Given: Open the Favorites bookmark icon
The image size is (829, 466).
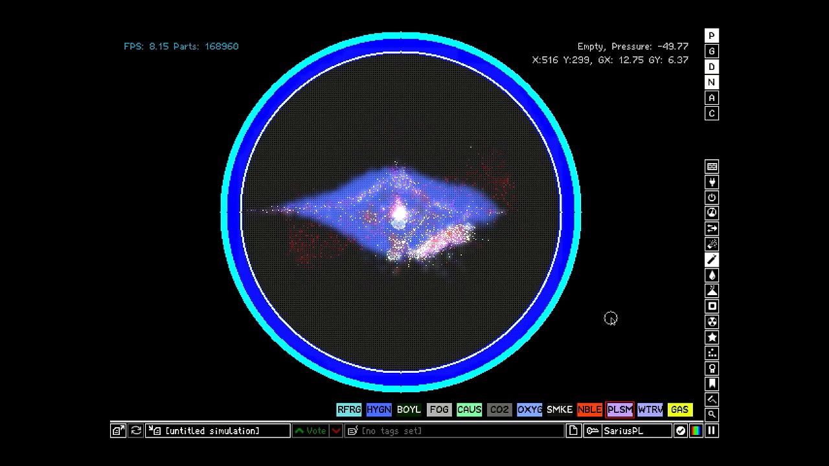Looking at the screenshot, I should pyautogui.click(x=712, y=384).
